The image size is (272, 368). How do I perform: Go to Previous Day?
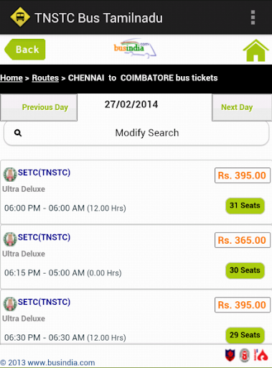tap(39, 107)
